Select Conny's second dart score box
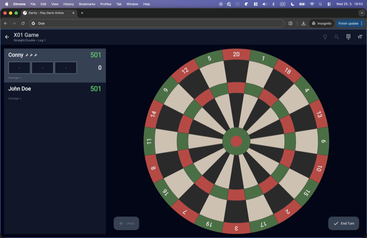This screenshot has height=238, width=367. tap(42, 67)
